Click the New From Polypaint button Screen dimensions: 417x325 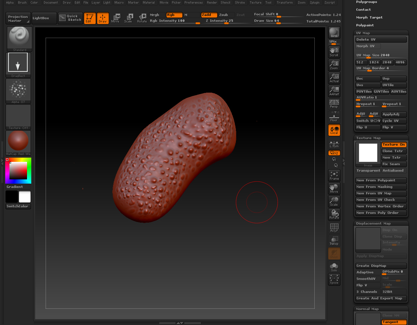381,180
